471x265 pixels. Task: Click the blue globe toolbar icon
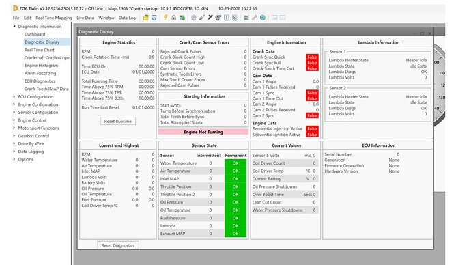[x=263, y=18]
